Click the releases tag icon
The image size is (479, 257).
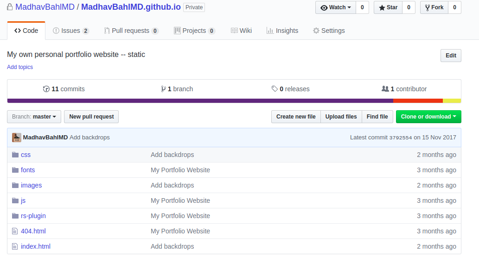(x=275, y=89)
